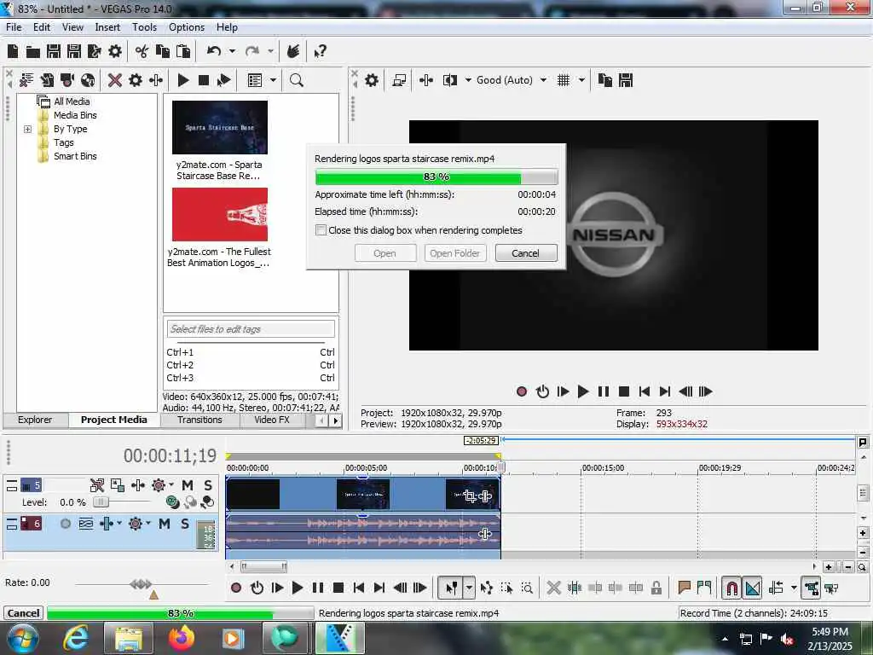Image resolution: width=873 pixels, height=655 pixels.
Task: Open the Redo history dropdown arrow
Action: [270, 51]
